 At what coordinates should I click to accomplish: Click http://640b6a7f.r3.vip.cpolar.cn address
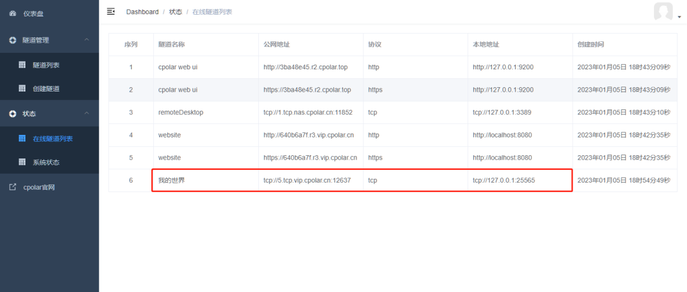[309, 135]
